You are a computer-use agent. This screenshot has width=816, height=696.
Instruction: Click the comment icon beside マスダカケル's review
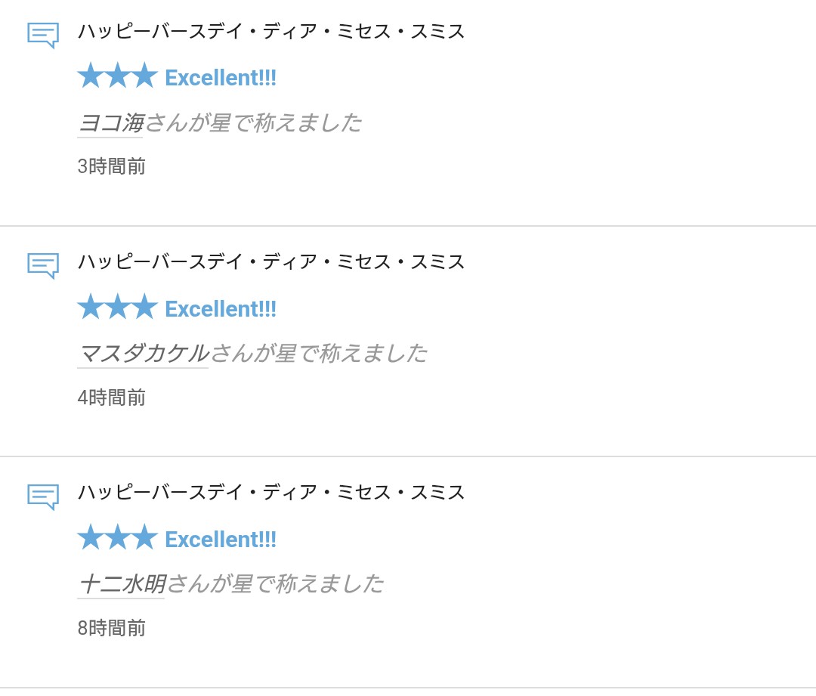[x=43, y=265]
